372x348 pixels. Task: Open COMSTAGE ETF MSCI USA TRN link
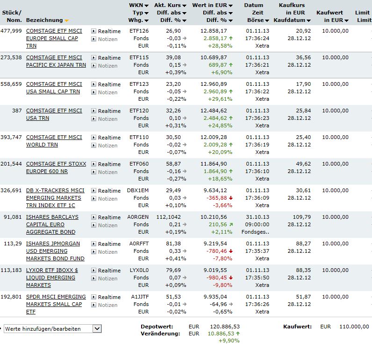54,114
